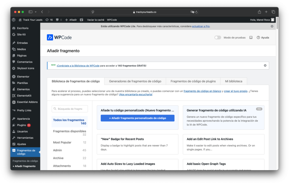Open Skyboot Icons settings
The image size is (289, 184).
tap(25, 68)
